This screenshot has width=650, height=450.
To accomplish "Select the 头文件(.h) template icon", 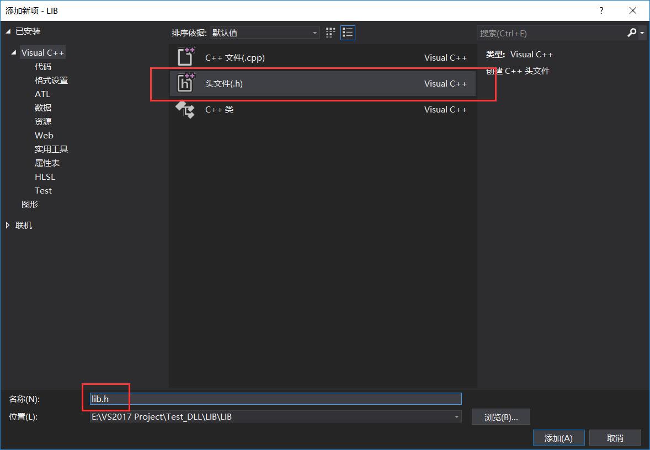I will coord(186,83).
